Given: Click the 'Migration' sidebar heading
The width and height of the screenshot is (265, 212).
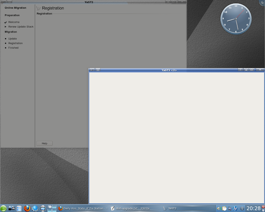Looking at the screenshot, I should (x=11, y=32).
